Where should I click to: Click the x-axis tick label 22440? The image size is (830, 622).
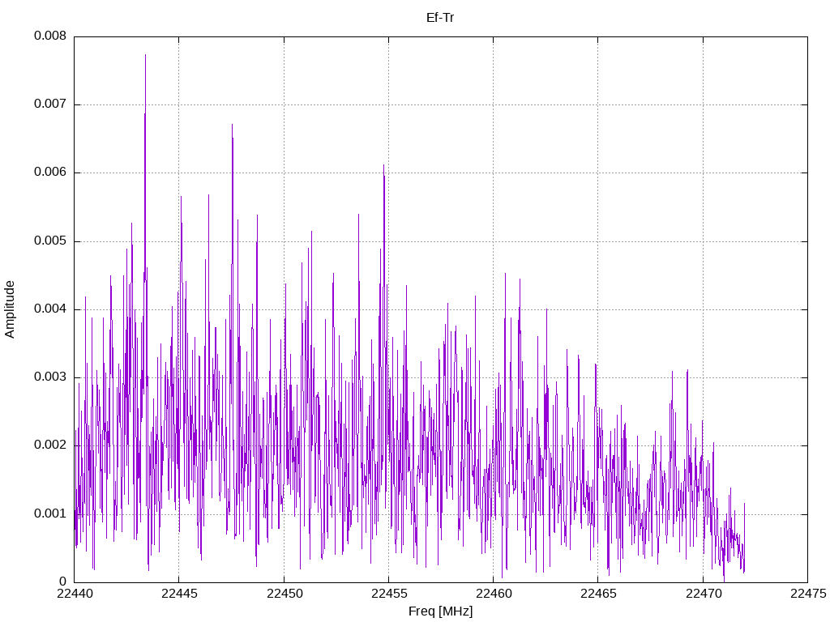pyautogui.click(x=75, y=594)
